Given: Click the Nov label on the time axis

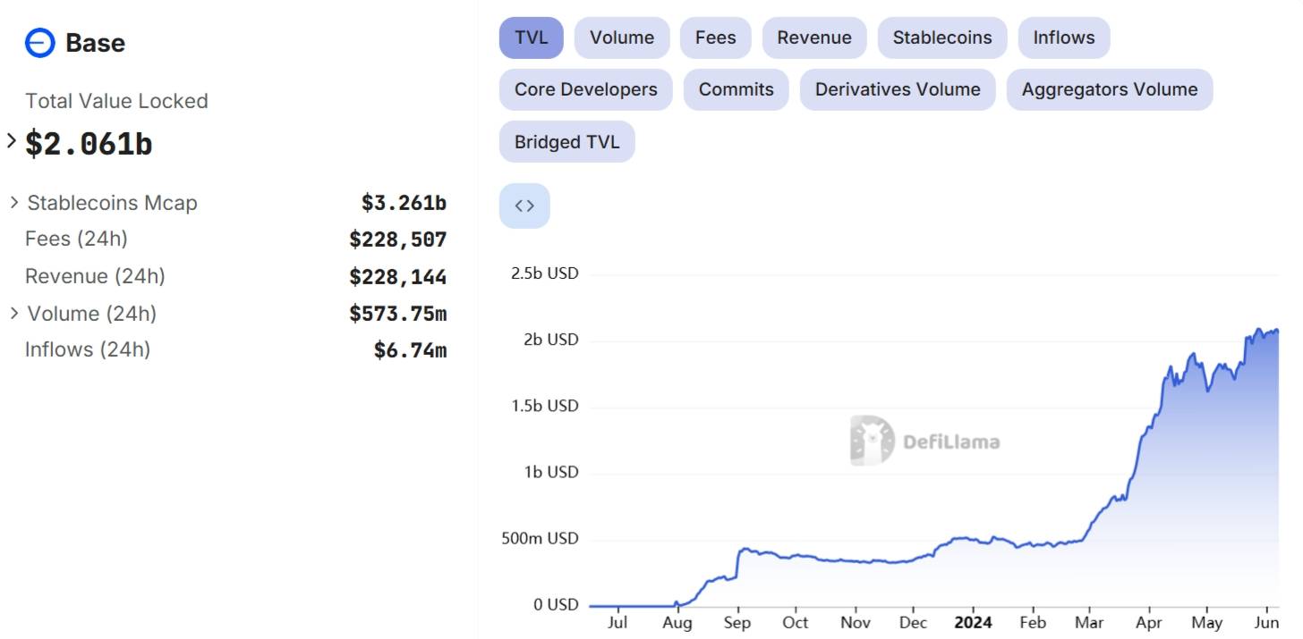Looking at the screenshot, I should coord(856,623).
